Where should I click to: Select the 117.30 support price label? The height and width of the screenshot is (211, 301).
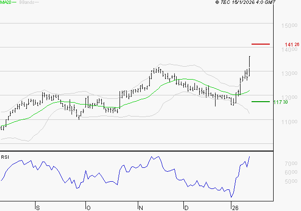coord(280,102)
